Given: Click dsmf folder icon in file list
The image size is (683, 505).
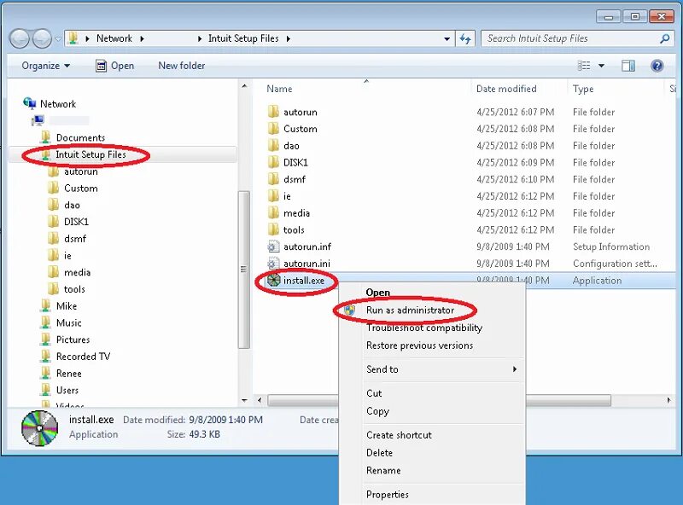Looking at the screenshot, I should pyautogui.click(x=273, y=179).
